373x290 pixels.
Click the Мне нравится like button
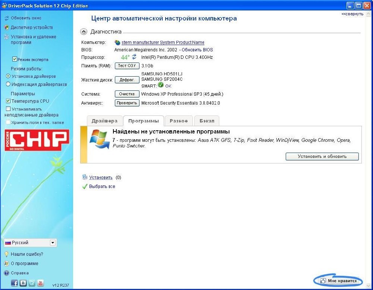[x=338, y=281]
